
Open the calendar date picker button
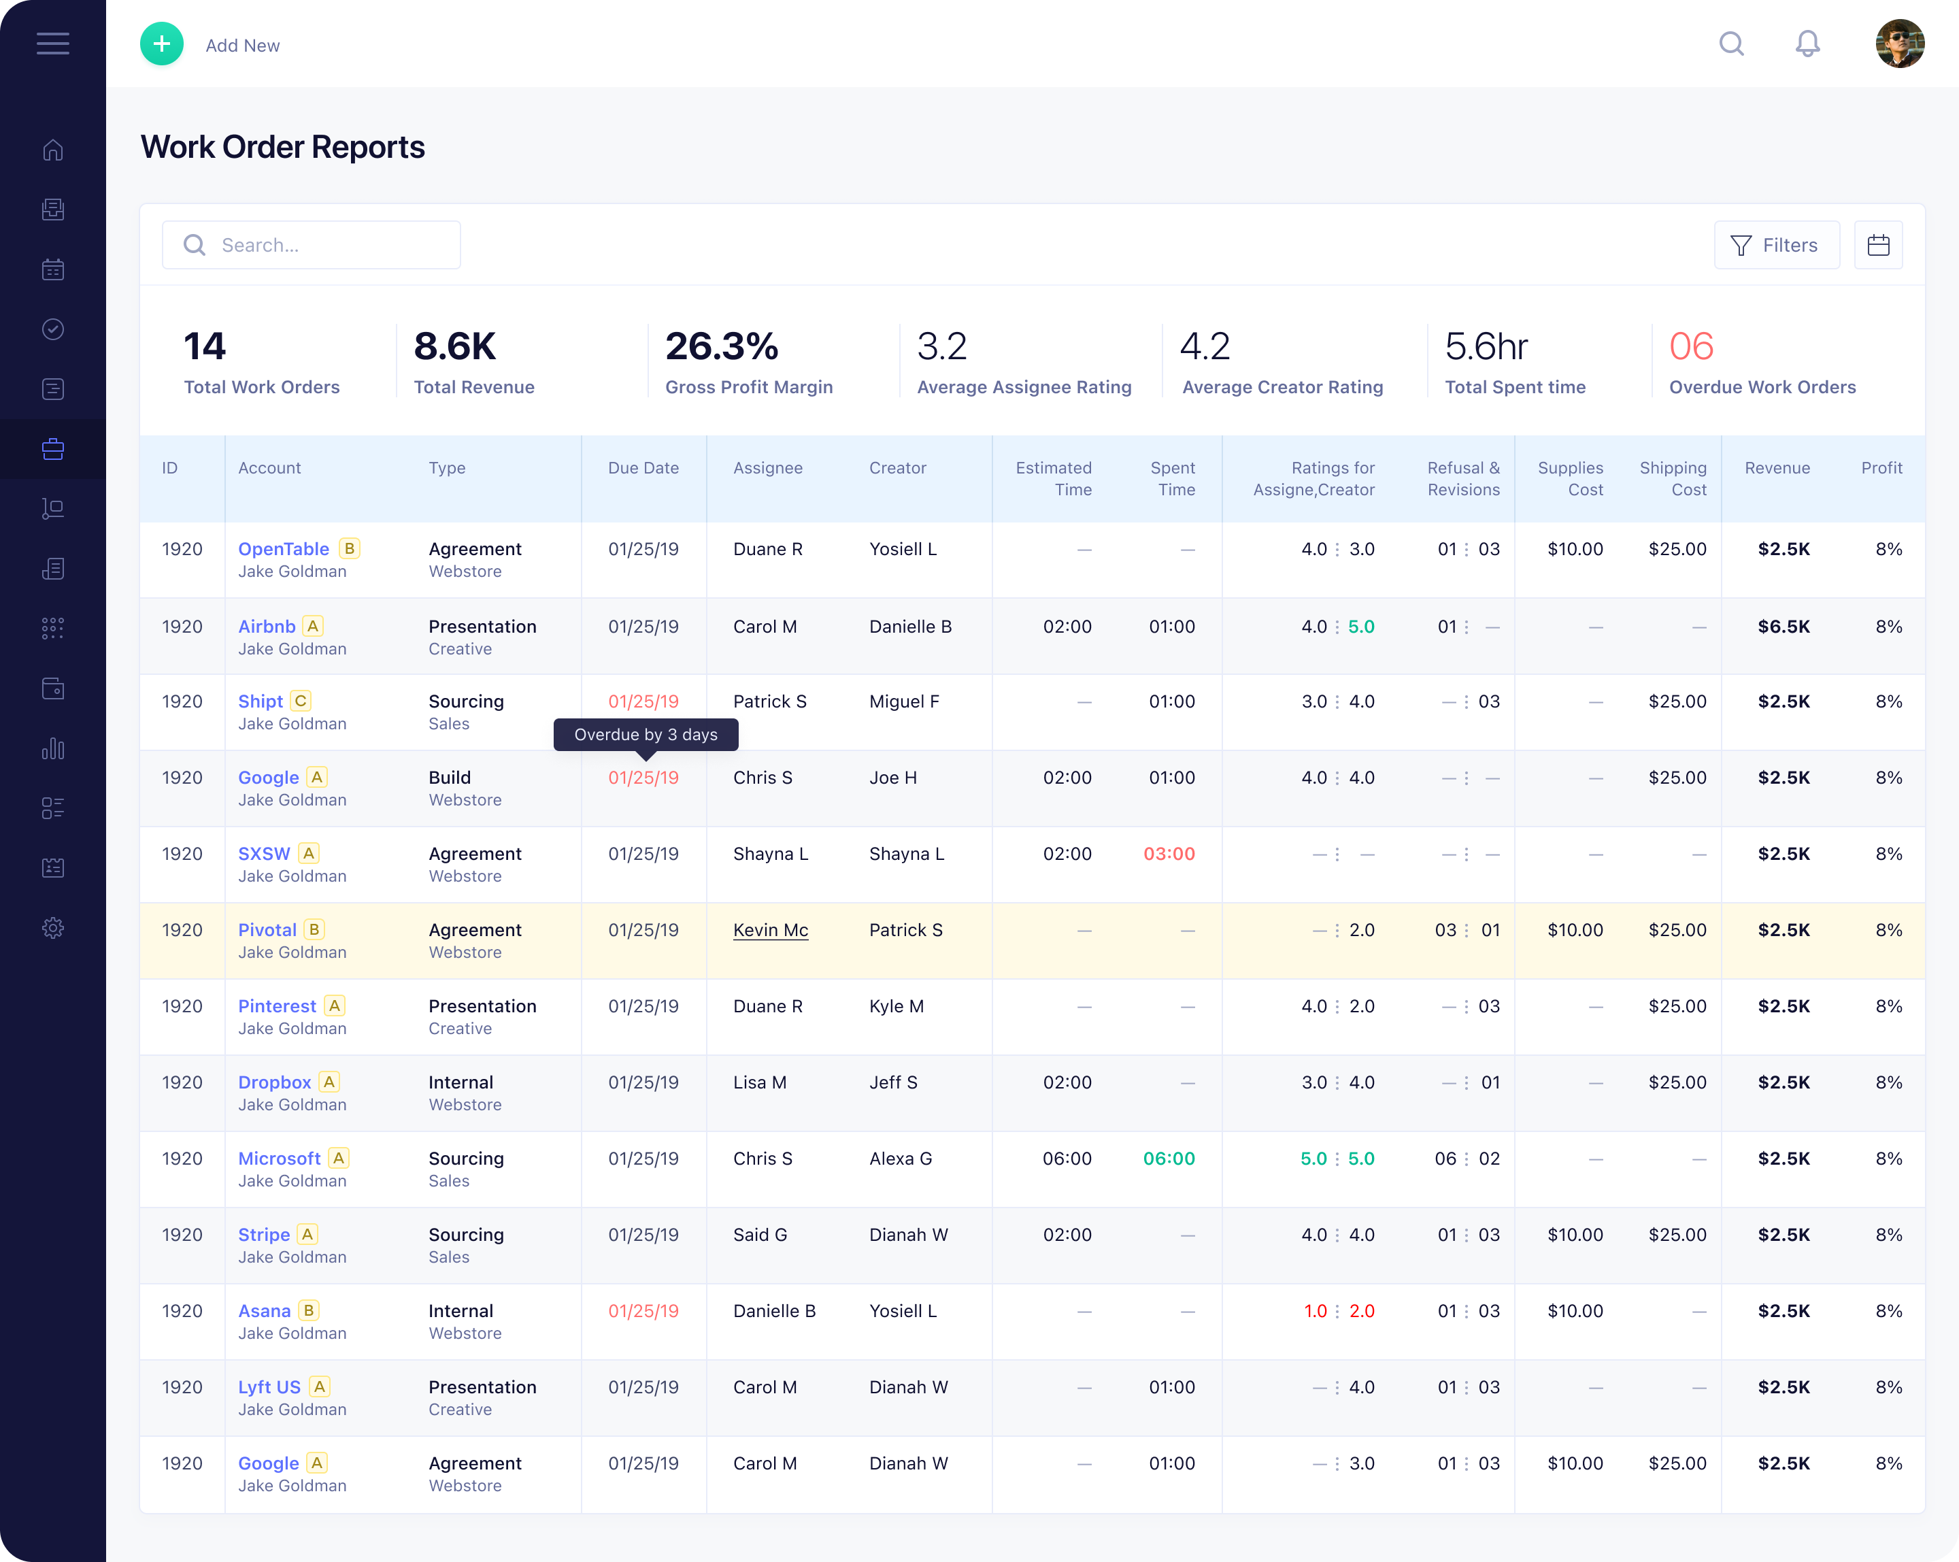coord(1877,246)
